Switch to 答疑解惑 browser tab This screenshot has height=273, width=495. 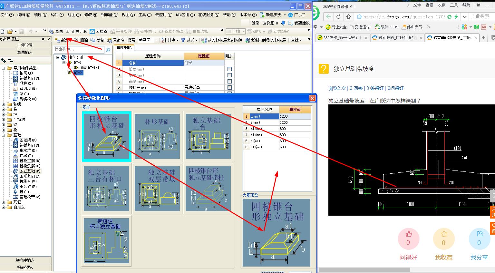pos(397,38)
